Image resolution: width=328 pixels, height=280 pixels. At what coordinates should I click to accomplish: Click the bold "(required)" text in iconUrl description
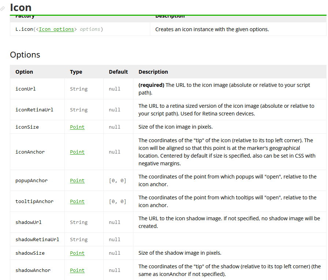[x=151, y=85]
